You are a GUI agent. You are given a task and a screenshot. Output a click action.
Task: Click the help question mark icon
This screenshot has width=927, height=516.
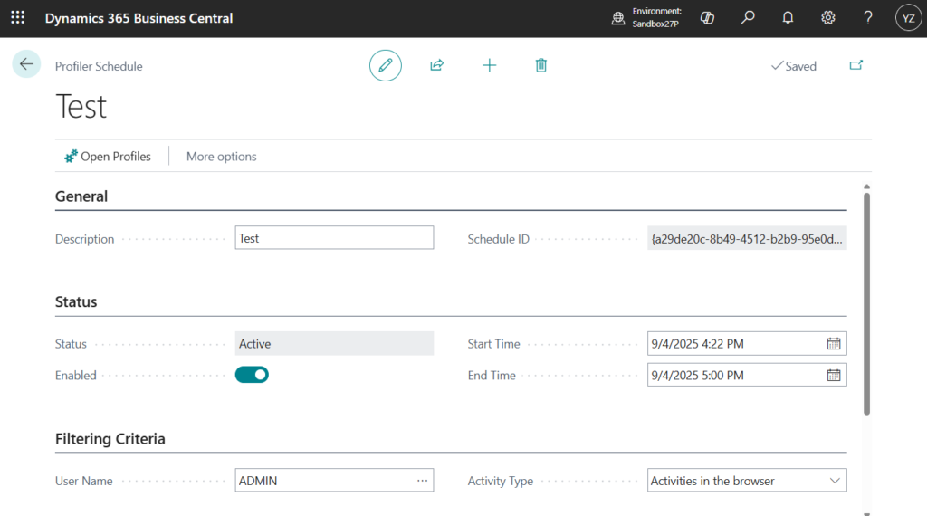click(x=867, y=18)
